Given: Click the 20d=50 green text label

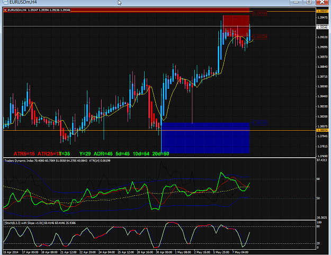Looking at the screenshot, I should pos(160,154).
